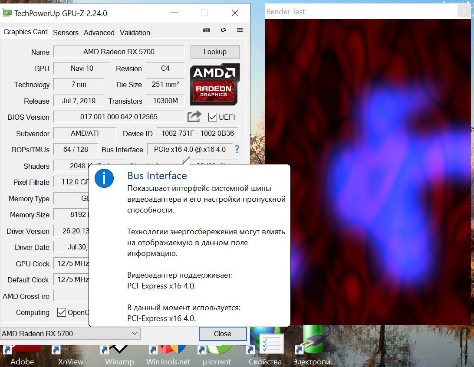Click the GPU field showing Navi 10
The image size is (474, 367).
click(82, 68)
